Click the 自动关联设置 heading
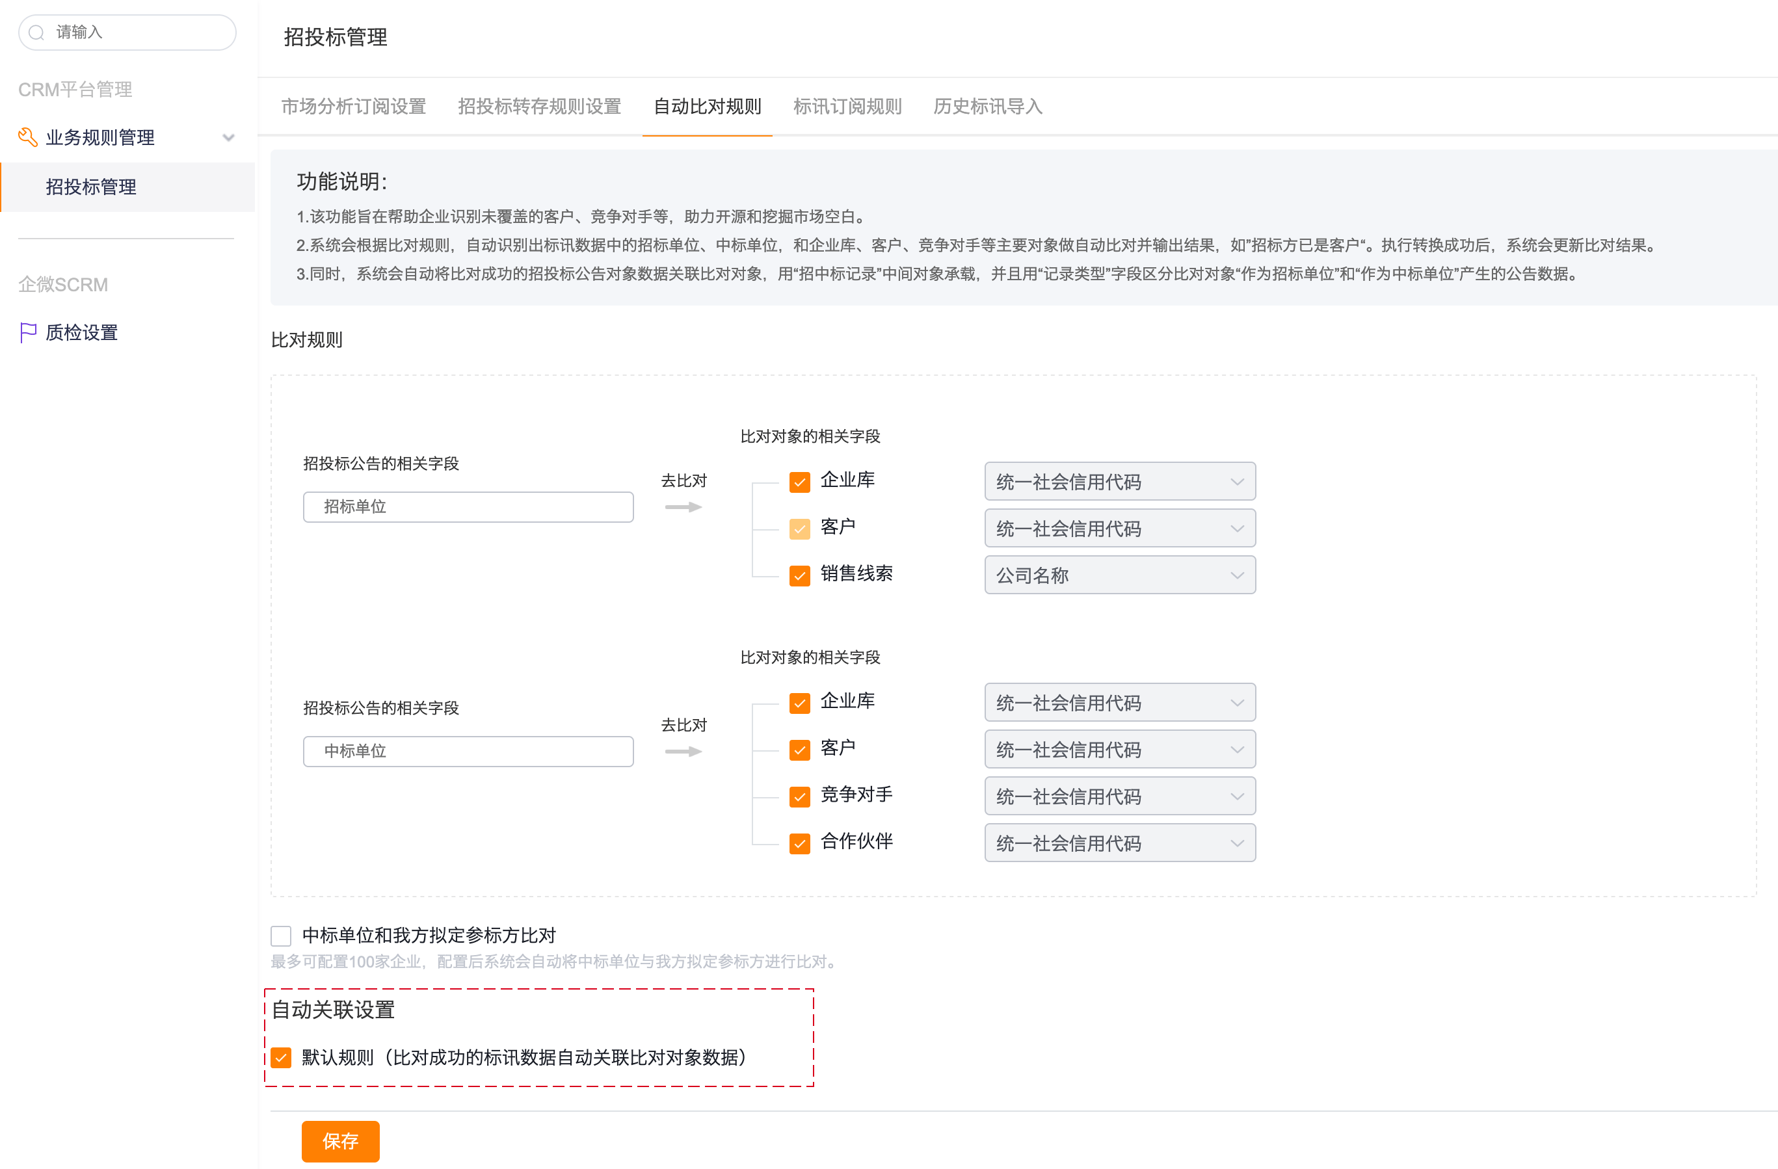Image resolution: width=1778 pixels, height=1169 pixels. point(332,1010)
